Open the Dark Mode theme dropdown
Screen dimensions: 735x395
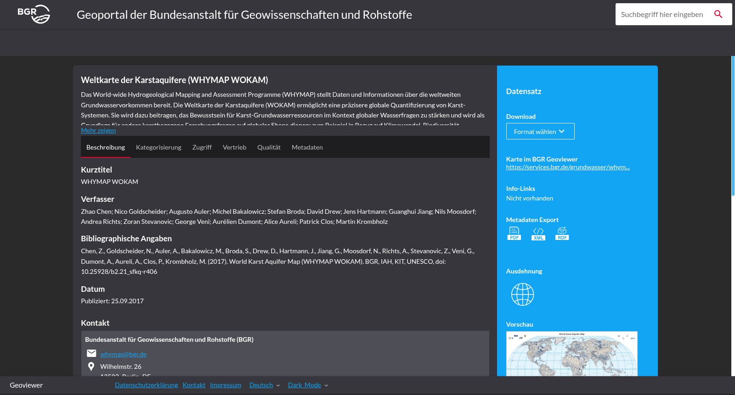click(308, 385)
